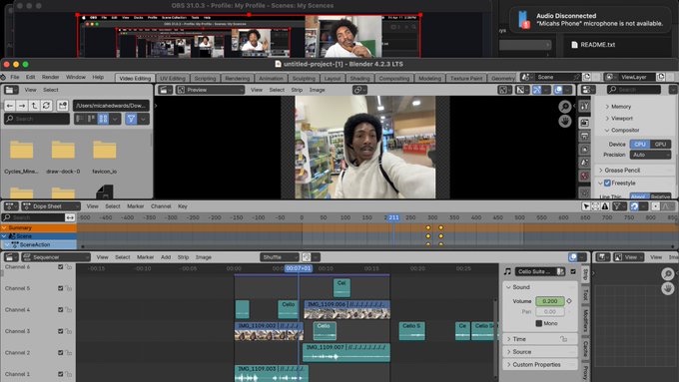Open file browser filter settings dropdown
Viewport: 679px width, 382px height.
pos(144,119)
